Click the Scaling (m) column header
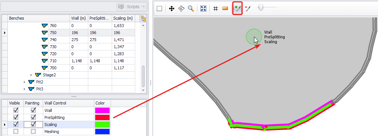This screenshot has width=378, height=136. (x=123, y=18)
